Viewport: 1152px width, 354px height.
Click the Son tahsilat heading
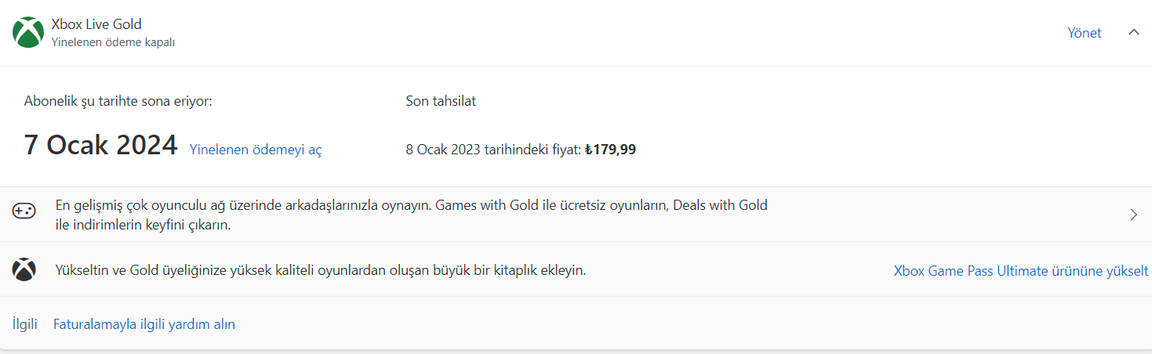pyautogui.click(x=441, y=101)
